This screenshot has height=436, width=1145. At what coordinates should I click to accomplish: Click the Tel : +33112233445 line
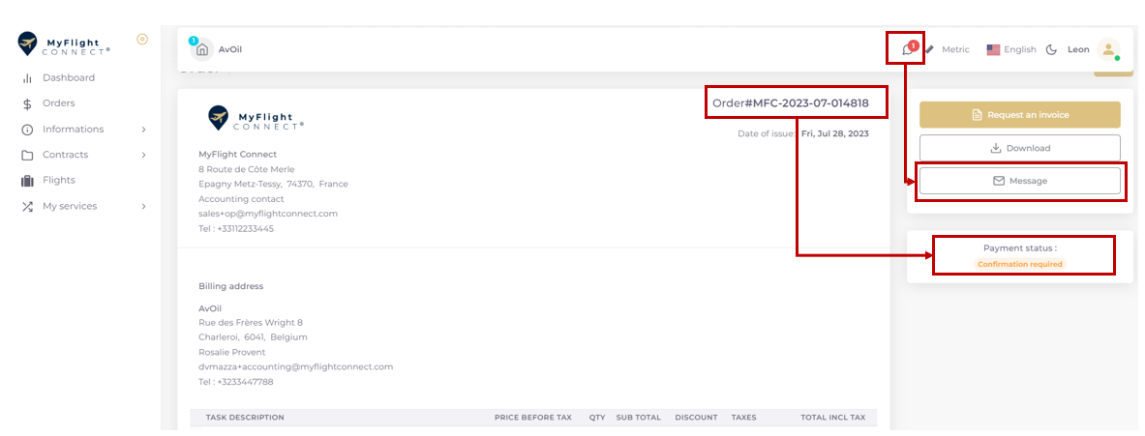pos(236,228)
